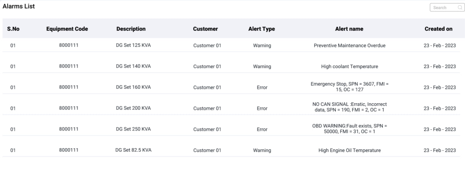This screenshot has width=465, height=176.
Task: Click the Equipment Code column header
Action: pos(67,29)
